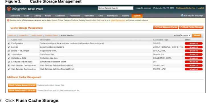Follow the Index Management link
This screenshot has height=103, width=206.
tap(118, 20)
